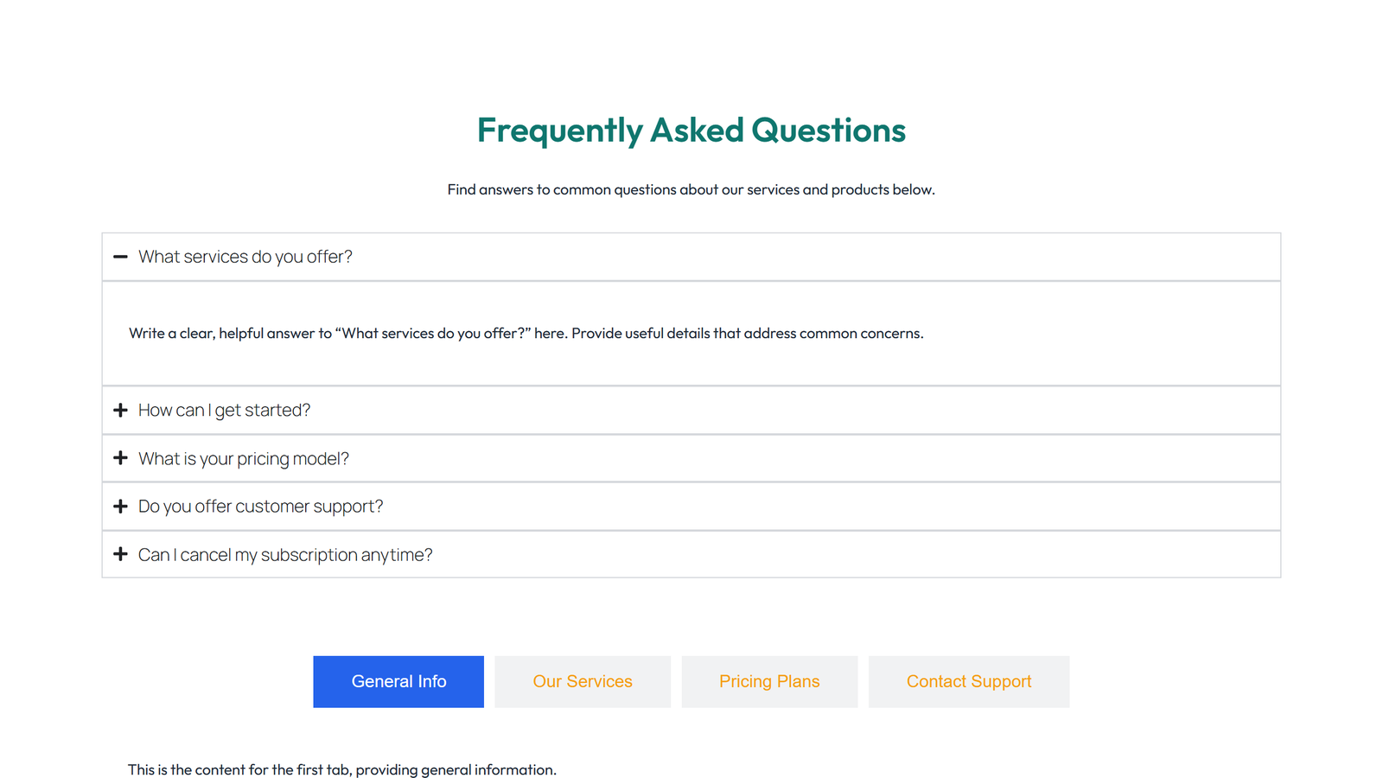The width and height of the screenshot is (1383, 778).
Task: Click the minus icon on the first FAQ
Action: pyautogui.click(x=121, y=257)
